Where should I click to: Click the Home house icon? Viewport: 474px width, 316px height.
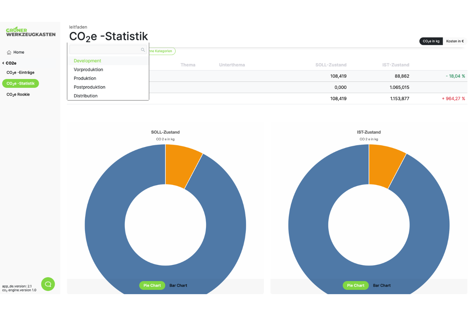[9, 52]
